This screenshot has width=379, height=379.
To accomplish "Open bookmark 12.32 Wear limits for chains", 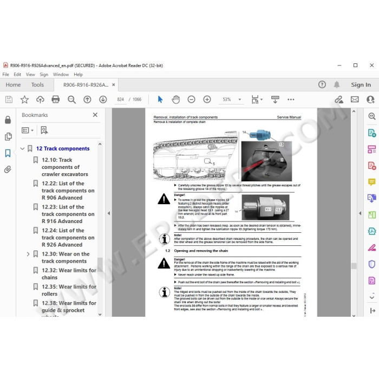I will click(x=69, y=274).
